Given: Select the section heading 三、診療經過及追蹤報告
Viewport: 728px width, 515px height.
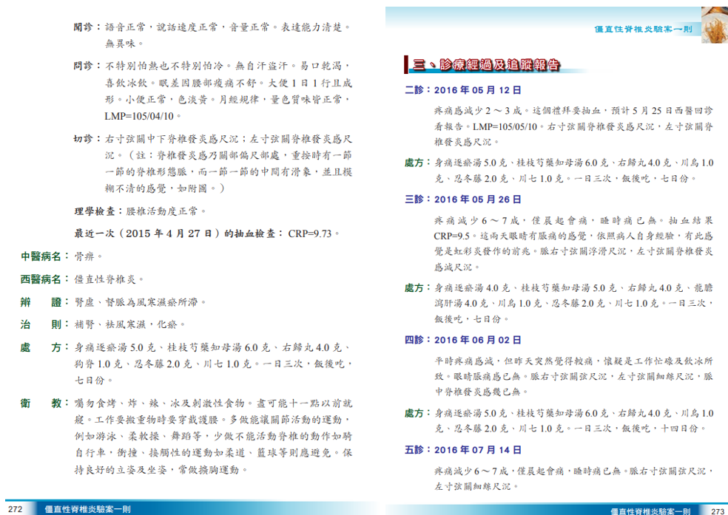Looking at the screenshot, I should 486,66.
